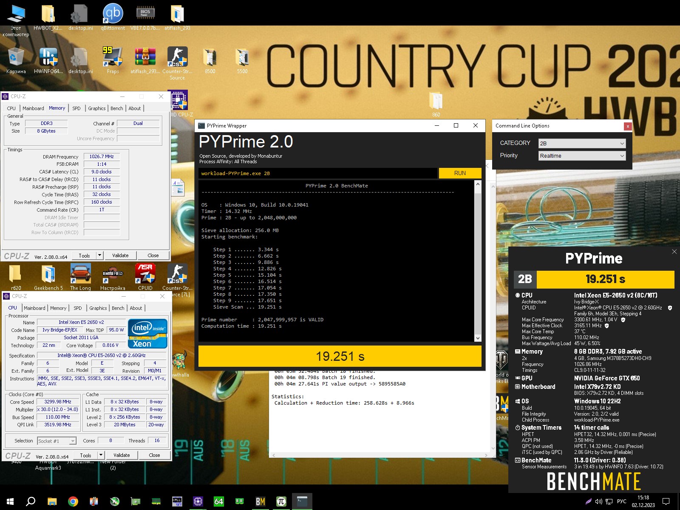This screenshot has width=680, height=510.
Task: Click the green Pi taskbar icon
Action: (281, 501)
